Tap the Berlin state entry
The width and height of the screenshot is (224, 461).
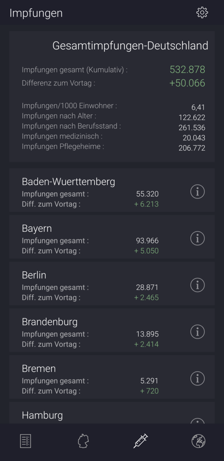[x=112, y=283]
